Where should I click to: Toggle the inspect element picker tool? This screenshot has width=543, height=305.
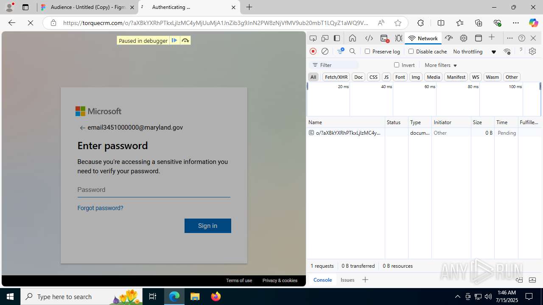pos(313,38)
